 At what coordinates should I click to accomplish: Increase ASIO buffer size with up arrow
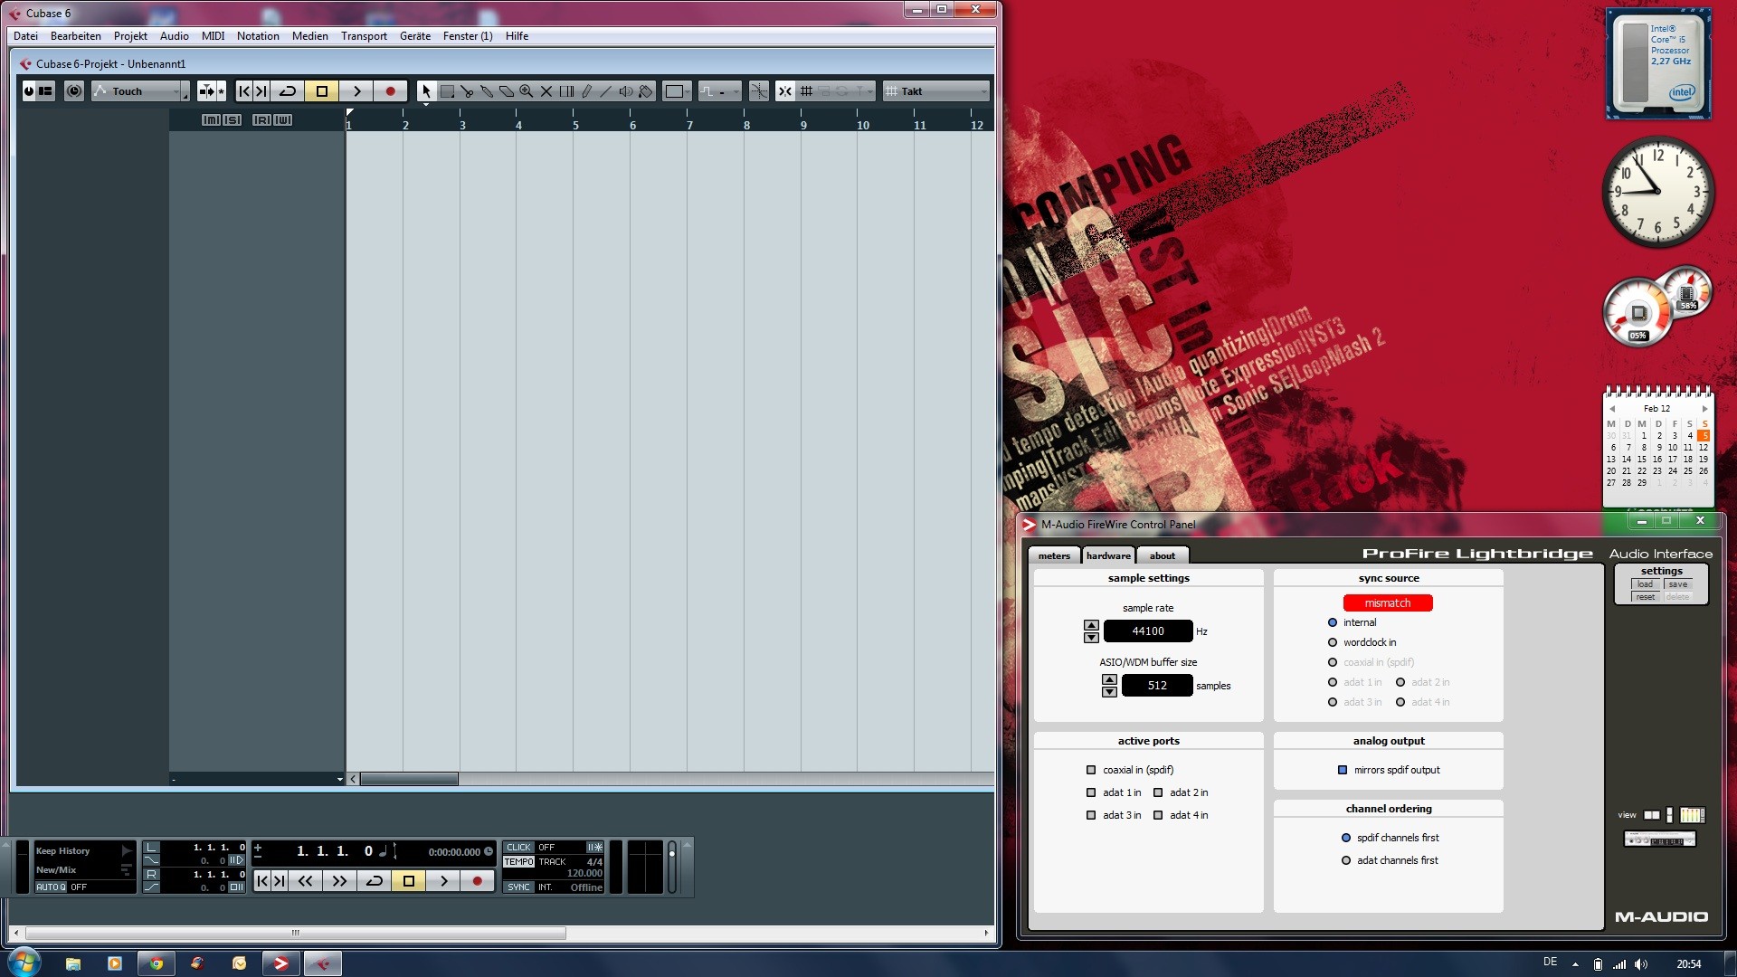tap(1109, 680)
